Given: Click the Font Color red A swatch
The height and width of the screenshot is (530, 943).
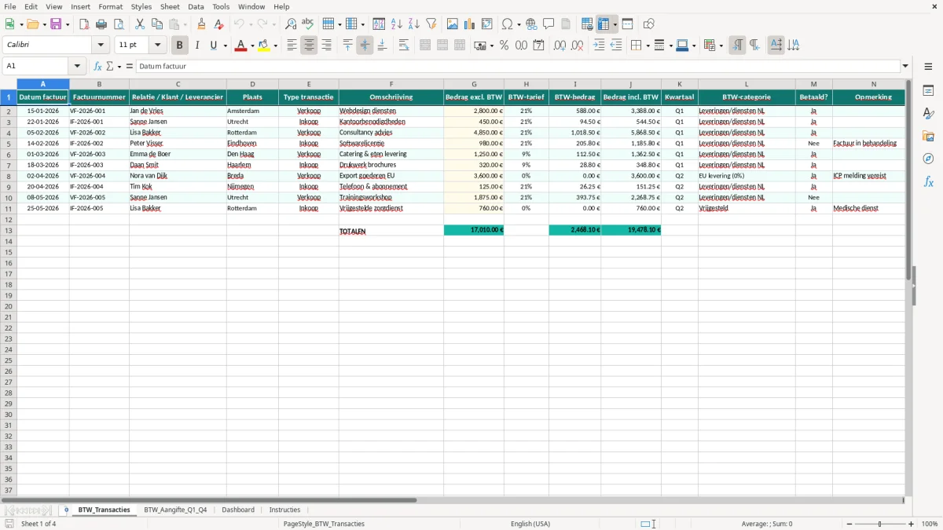Looking at the screenshot, I should 240,46.
